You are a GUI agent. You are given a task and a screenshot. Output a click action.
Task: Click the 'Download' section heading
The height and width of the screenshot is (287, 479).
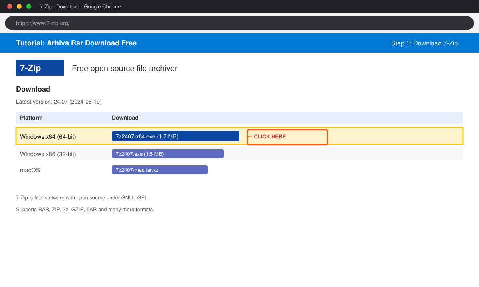[33, 89]
